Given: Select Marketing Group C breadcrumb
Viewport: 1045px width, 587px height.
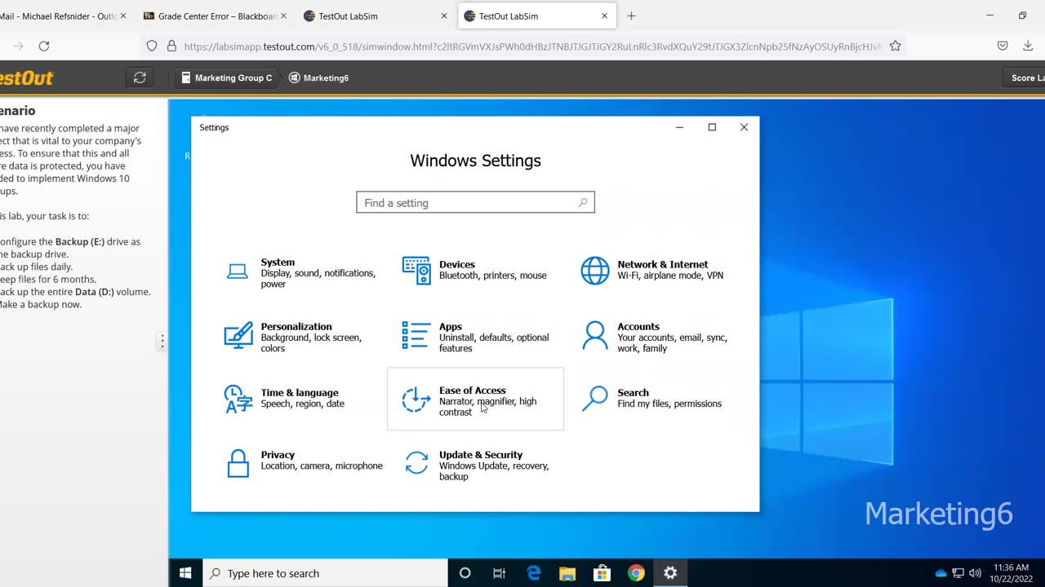Looking at the screenshot, I should click(226, 77).
